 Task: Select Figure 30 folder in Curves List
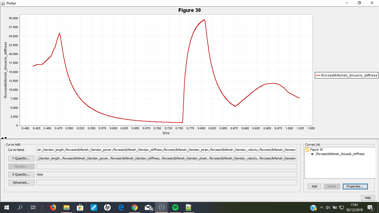(316, 149)
